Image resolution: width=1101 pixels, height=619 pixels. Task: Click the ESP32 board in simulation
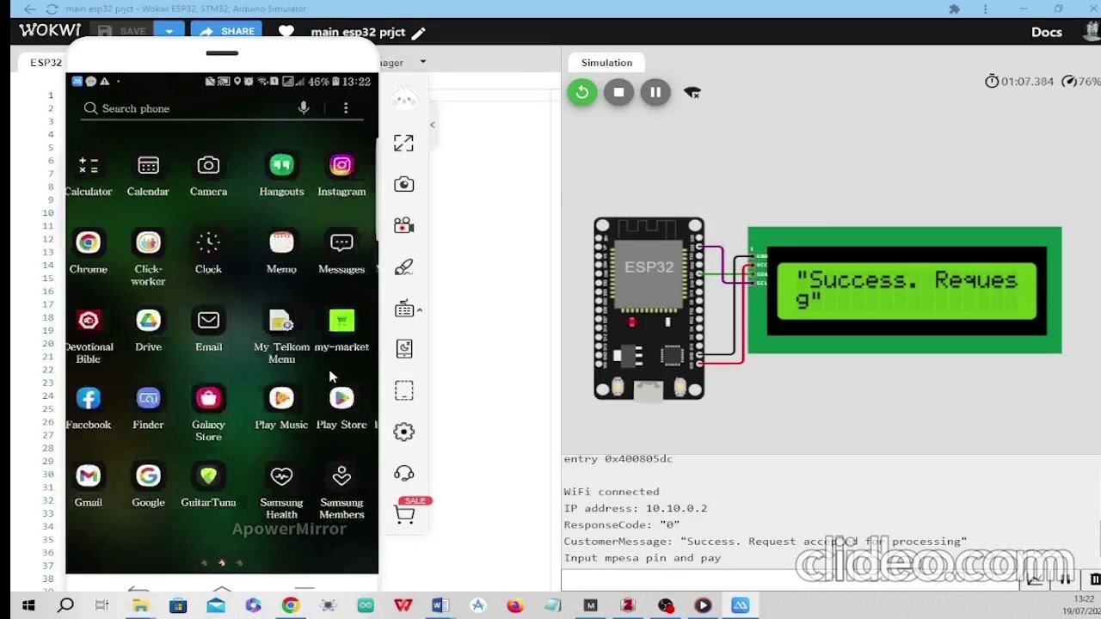tap(649, 309)
